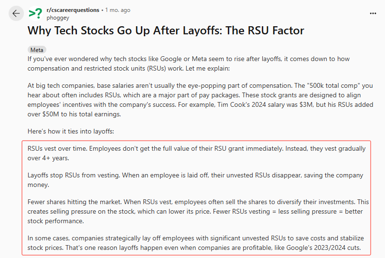This screenshot has height=258, width=385.
Task: Go back using the left arrow button
Action: 16,13
